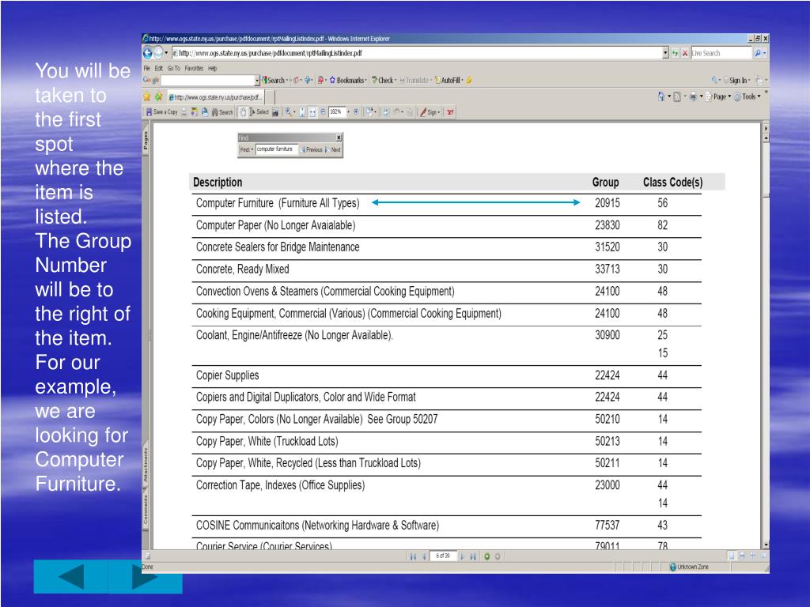The image size is (810, 607).
Task: Click Next in the Find box
Action: pyautogui.click(x=333, y=149)
